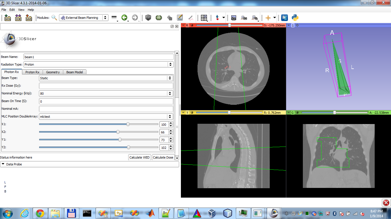Image resolution: width=391 pixels, height=219 pixels.
Task: Open the Edit menu
Action: [x=12, y=10]
